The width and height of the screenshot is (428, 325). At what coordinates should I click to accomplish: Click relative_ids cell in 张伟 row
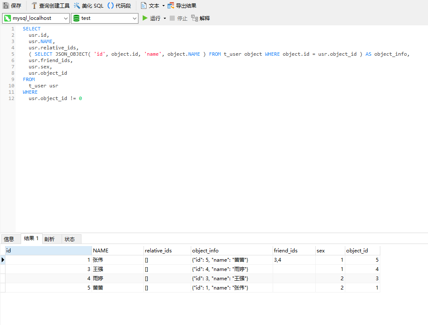pyautogui.click(x=167, y=260)
